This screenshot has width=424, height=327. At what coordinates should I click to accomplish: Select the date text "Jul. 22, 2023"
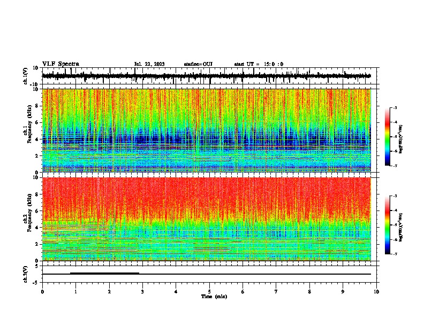pyautogui.click(x=149, y=64)
